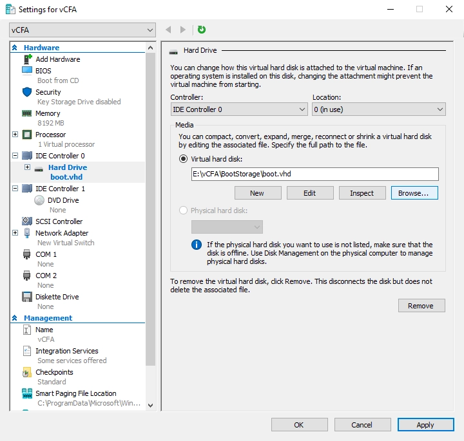This screenshot has width=464, height=441.
Task: Select the Security tree item text
Action: (x=48, y=92)
